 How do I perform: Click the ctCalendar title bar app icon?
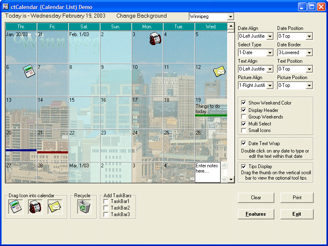(5, 7)
